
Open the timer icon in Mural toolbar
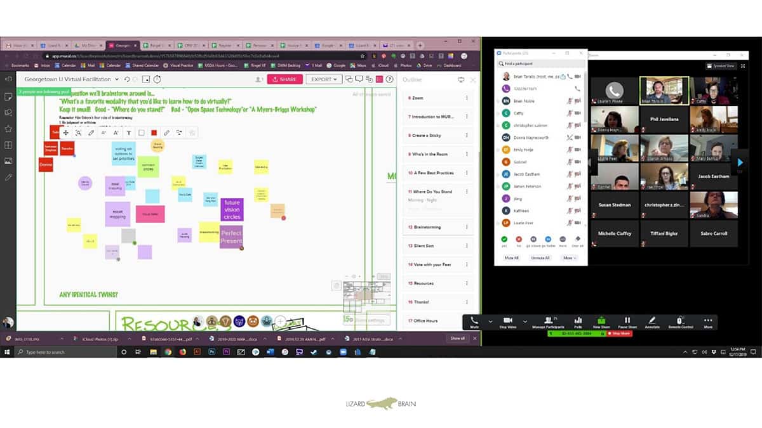point(157,79)
